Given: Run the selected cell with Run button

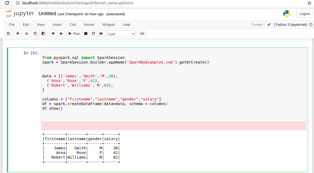Looking at the screenshot, I should pos(74,33).
